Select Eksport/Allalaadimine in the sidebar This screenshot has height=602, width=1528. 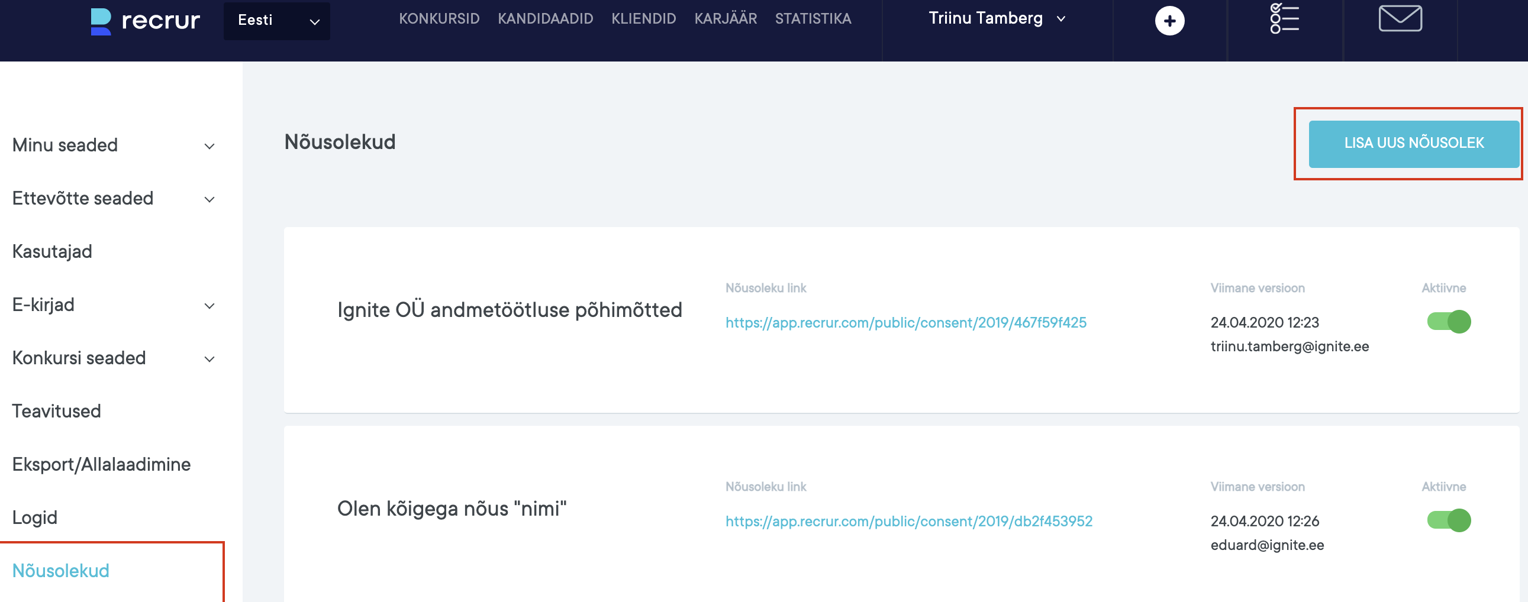[x=101, y=465]
